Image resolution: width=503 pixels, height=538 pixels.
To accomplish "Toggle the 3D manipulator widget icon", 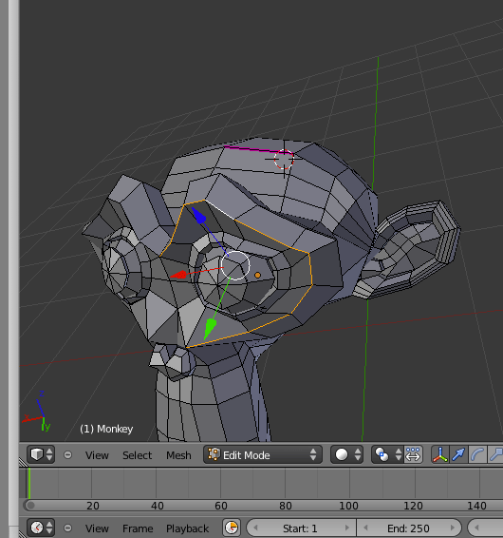I will 440,454.
